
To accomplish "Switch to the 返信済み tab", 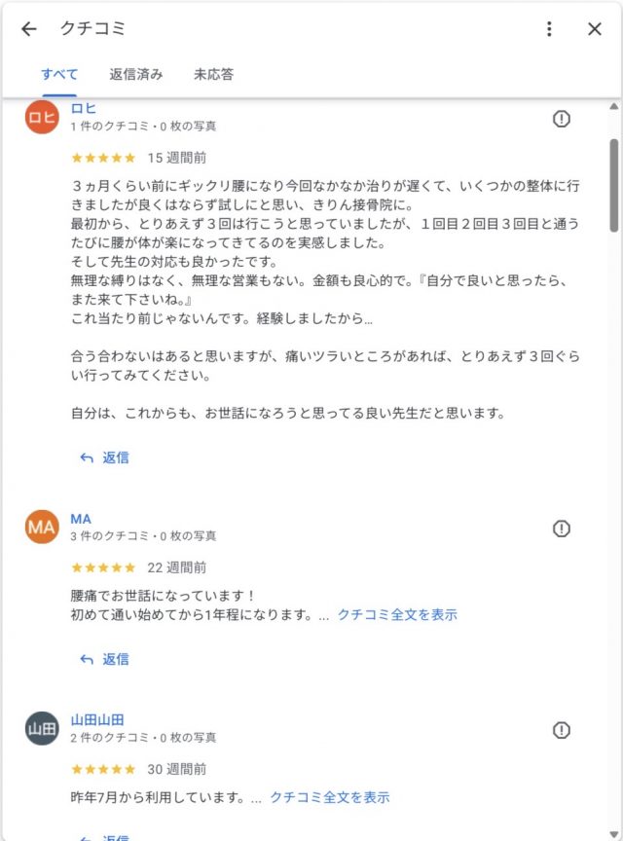I will [x=134, y=74].
